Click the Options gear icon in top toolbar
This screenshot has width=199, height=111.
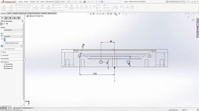point(102,2)
